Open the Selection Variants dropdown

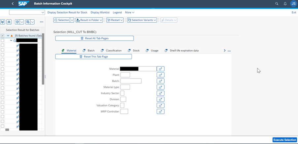[142, 20]
